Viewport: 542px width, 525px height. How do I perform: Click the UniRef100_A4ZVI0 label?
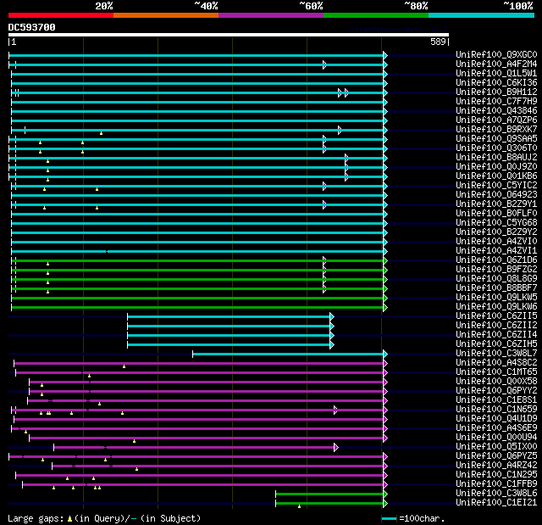pos(496,242)
